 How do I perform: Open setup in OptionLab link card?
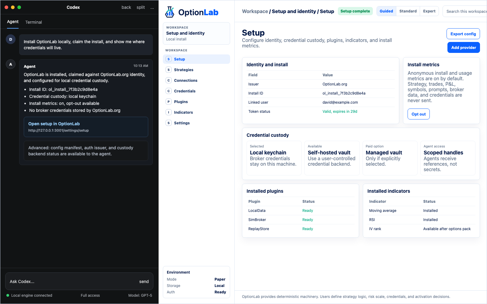point(86,127)
